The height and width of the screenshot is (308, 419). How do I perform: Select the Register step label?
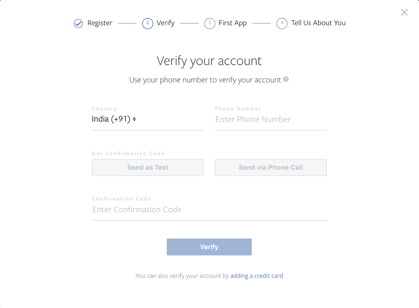100,23
